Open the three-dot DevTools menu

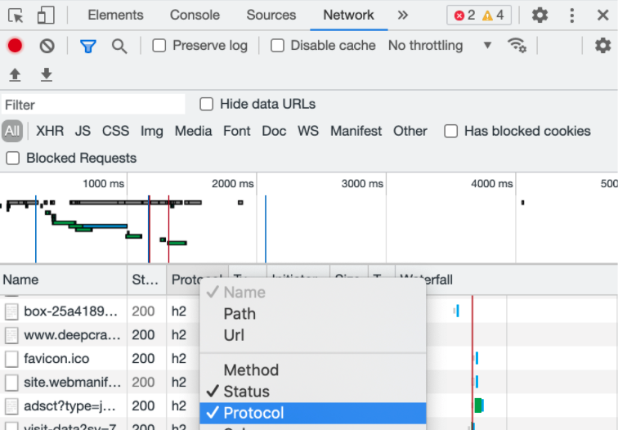tap(571, 15)
